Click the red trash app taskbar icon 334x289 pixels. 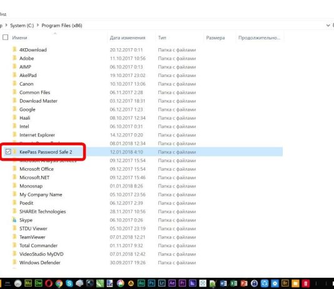coord(305,283)
